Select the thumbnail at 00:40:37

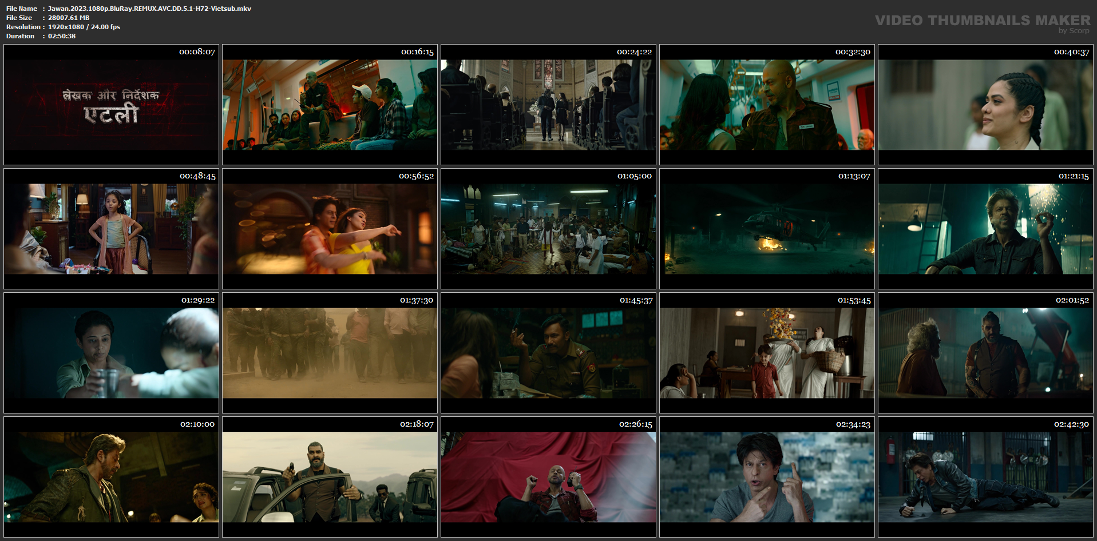coord(985,105)
